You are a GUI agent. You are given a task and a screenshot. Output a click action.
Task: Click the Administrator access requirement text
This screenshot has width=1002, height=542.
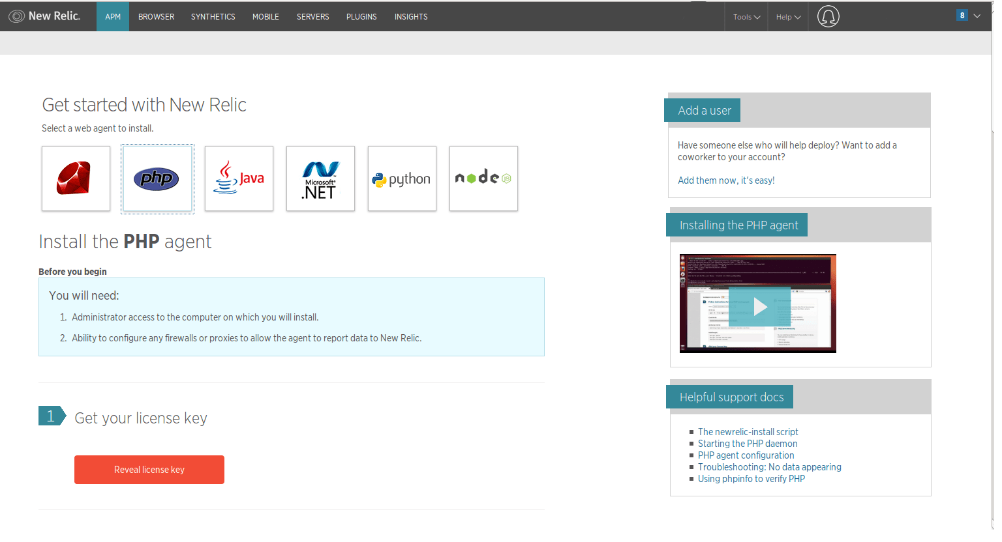pos(195,317)
